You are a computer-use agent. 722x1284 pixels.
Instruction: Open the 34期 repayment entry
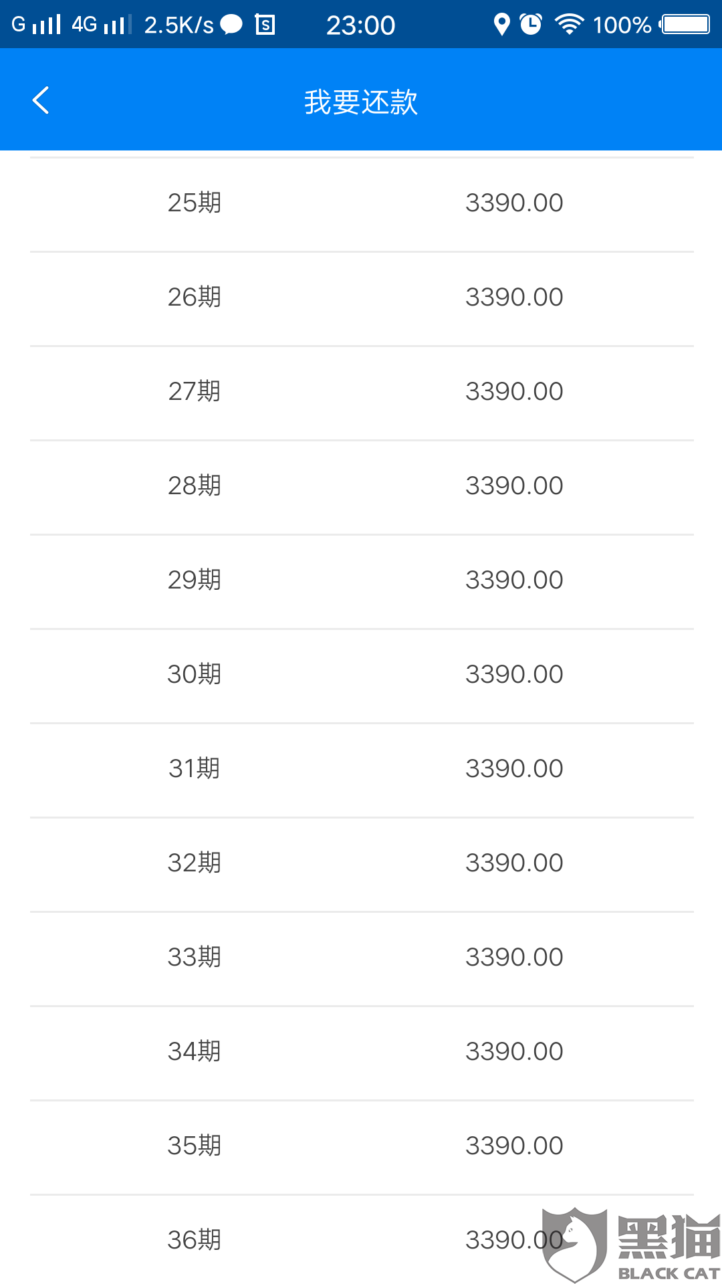(x=361, y=1052)
